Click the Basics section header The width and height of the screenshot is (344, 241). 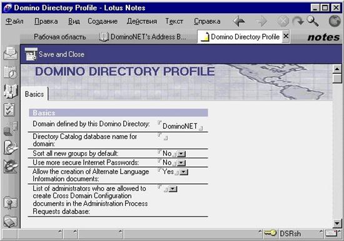118,113
